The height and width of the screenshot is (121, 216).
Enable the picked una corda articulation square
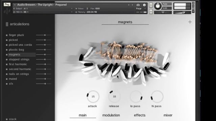point(7,45)
